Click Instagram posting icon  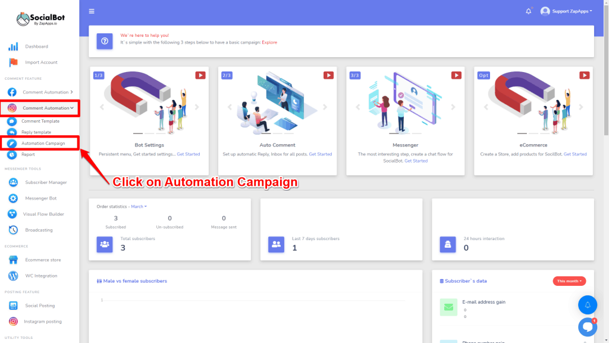[x=13, y=322]
